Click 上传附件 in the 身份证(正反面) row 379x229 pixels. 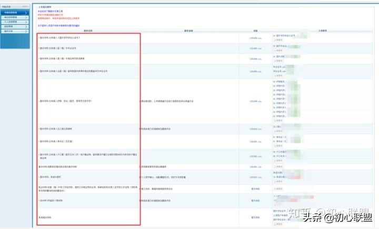[x=278, y=146]
